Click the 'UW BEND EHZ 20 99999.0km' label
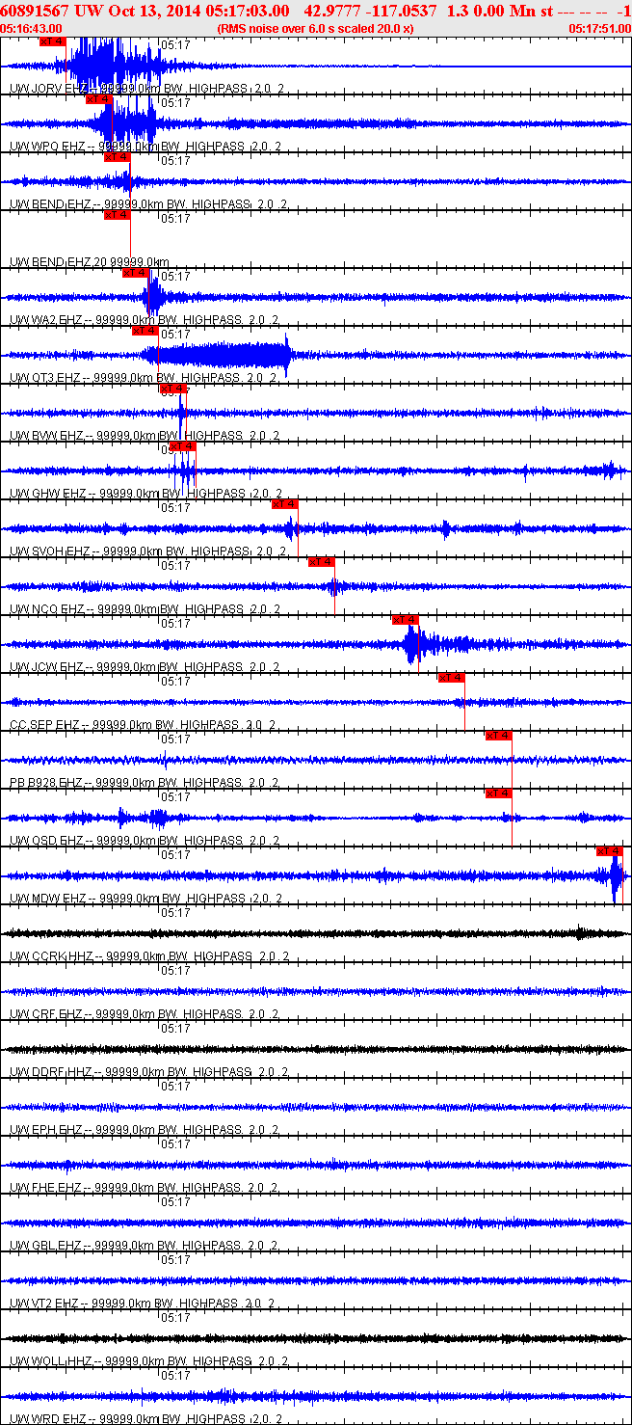This screenshot has height=1425, width=632. tap(90, 261)
